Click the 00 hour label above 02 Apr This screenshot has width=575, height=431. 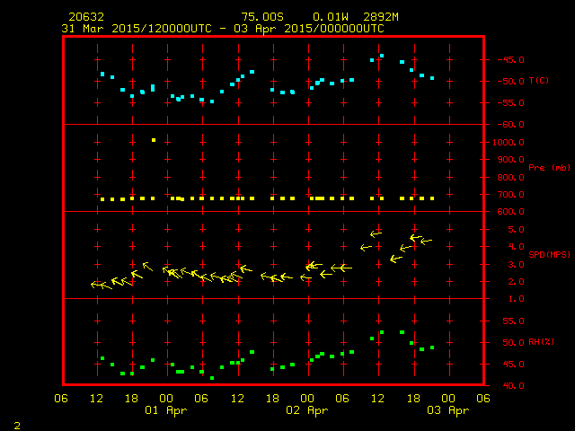pyautogui.click(x=307, y=398)
